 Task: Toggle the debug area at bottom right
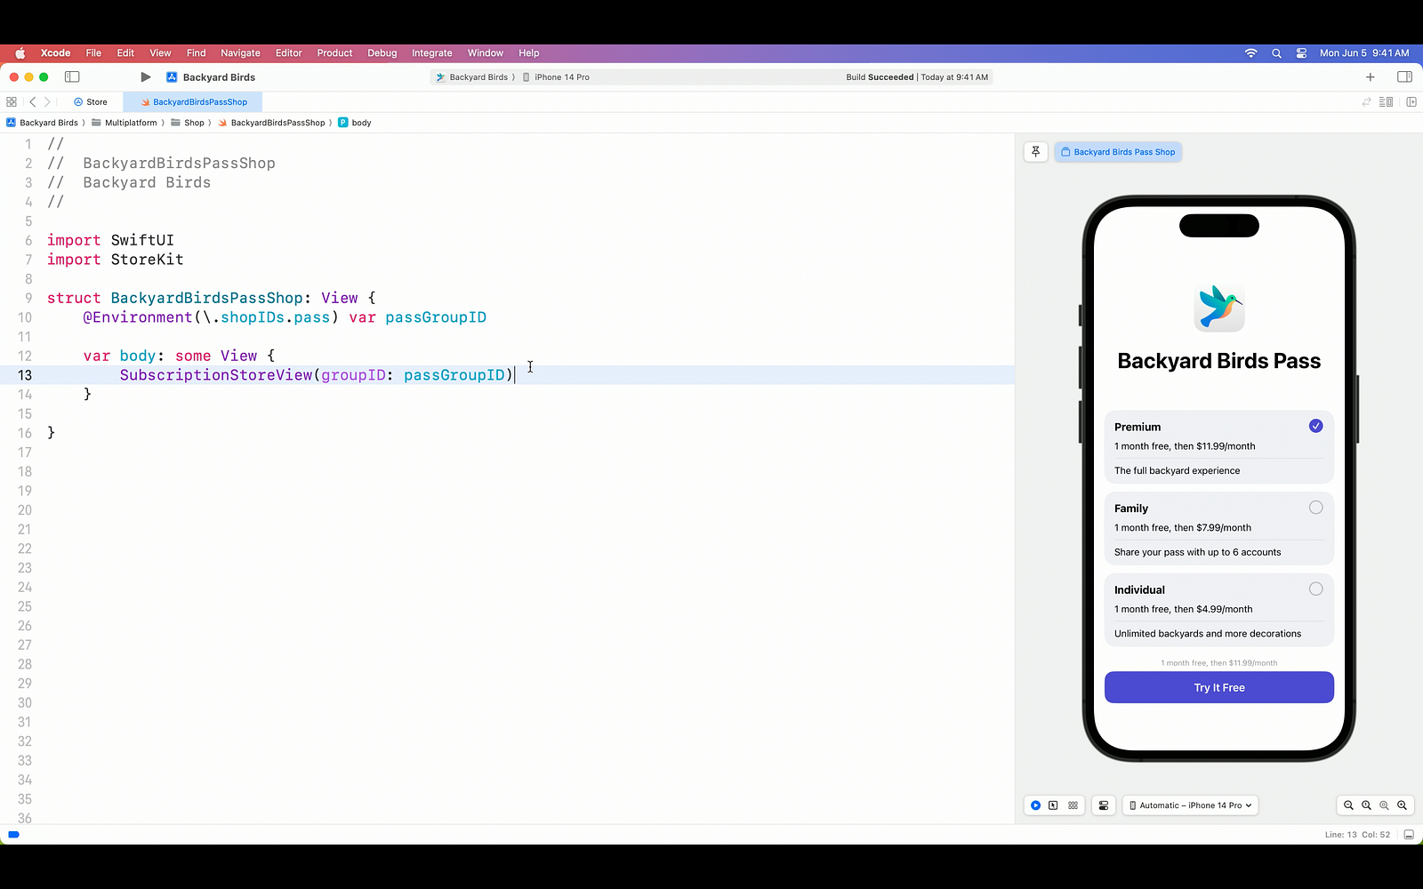[1409, 835]
